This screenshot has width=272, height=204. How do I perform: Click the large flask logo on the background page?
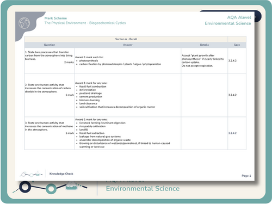point(50,187)
